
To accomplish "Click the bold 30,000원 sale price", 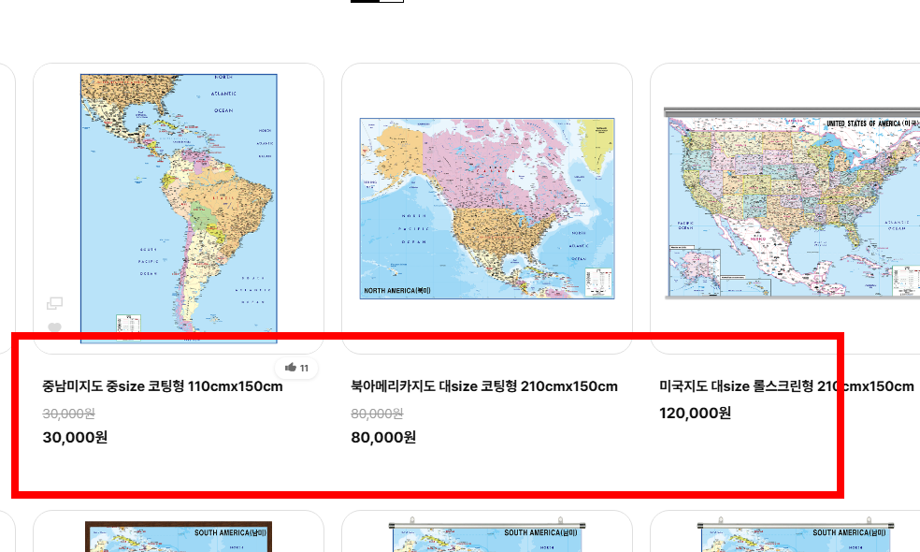I will coord(75,438).
